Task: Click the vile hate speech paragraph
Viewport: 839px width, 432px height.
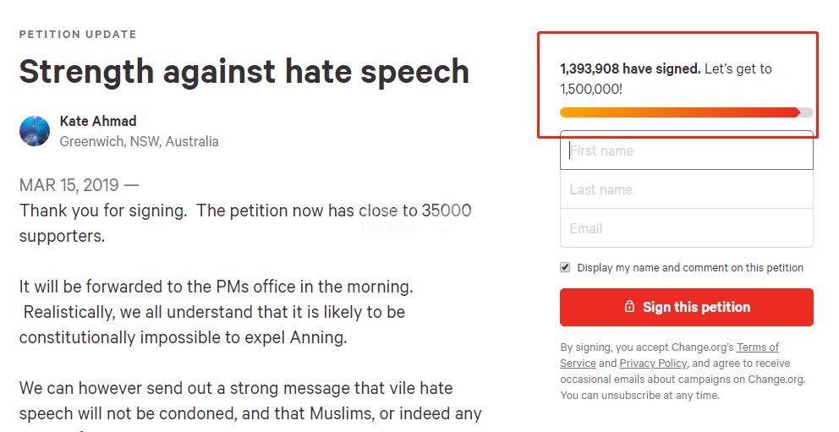Action: pyautogui.click(x=250, y=401)
